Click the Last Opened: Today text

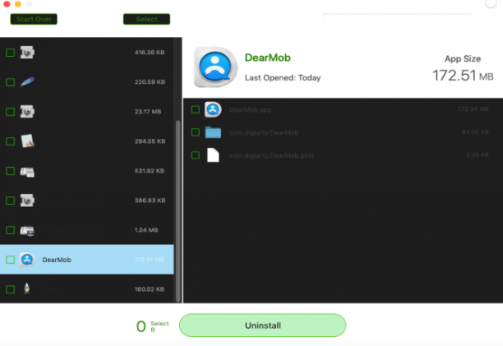[283, 78]
